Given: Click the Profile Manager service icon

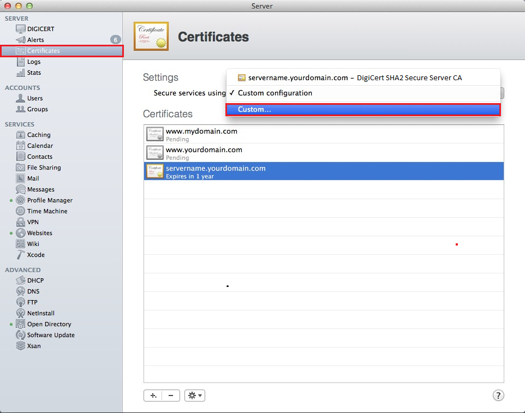Looking at the screenshot, I should 21,200.
